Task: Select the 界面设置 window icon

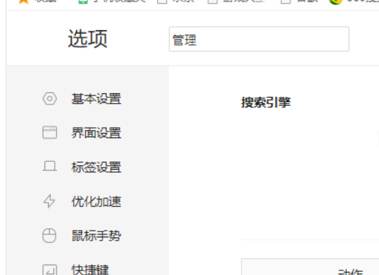Action: tap(50, 132)
